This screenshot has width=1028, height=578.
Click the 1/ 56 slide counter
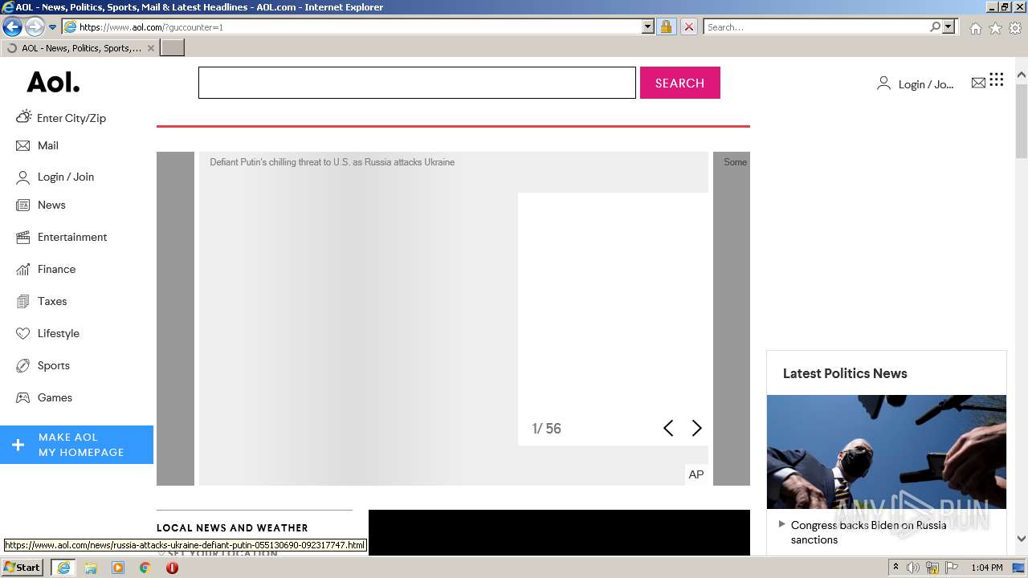[x=546, y=429]
